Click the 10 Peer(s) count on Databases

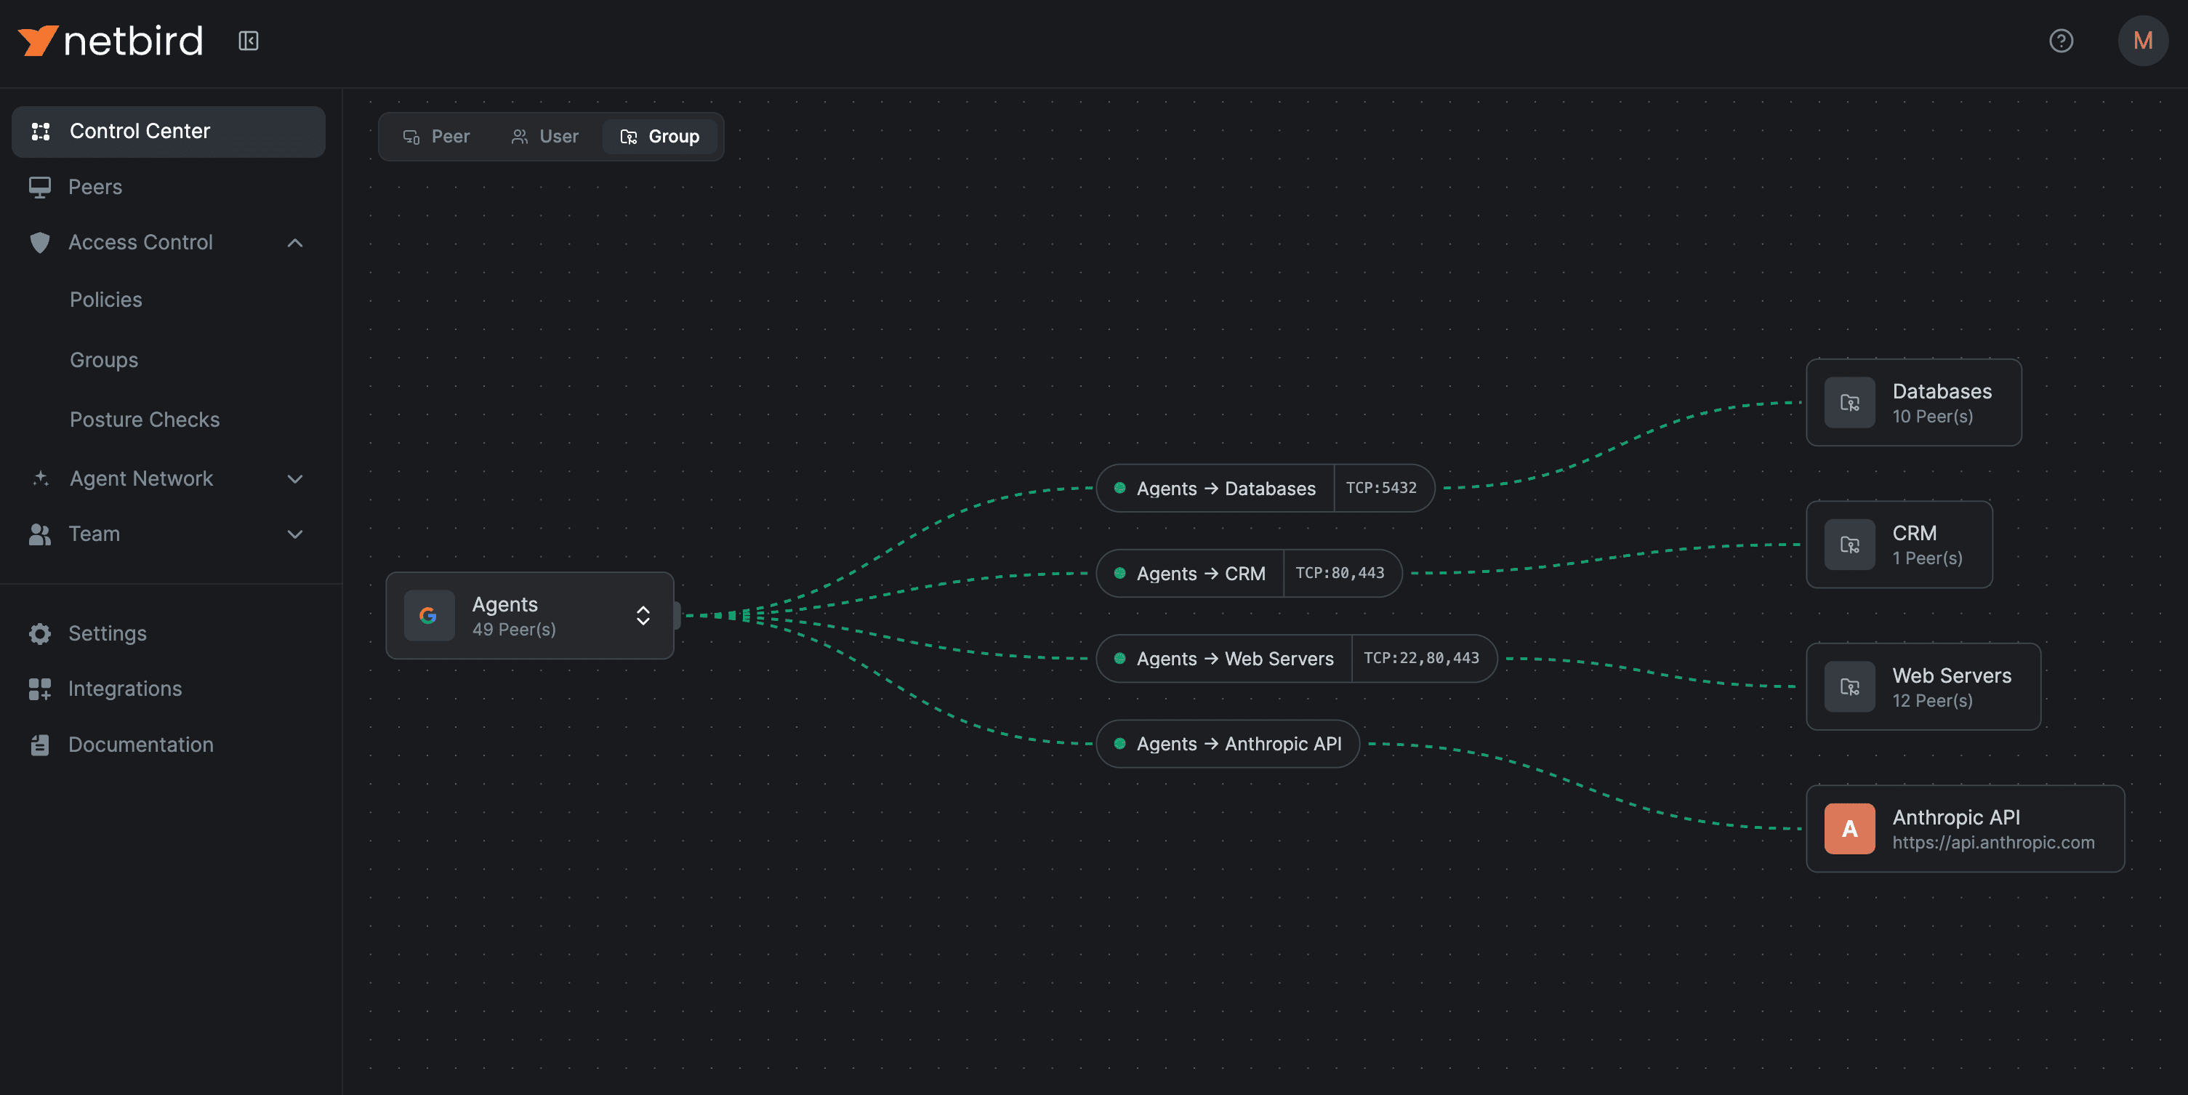[1932, 416]
